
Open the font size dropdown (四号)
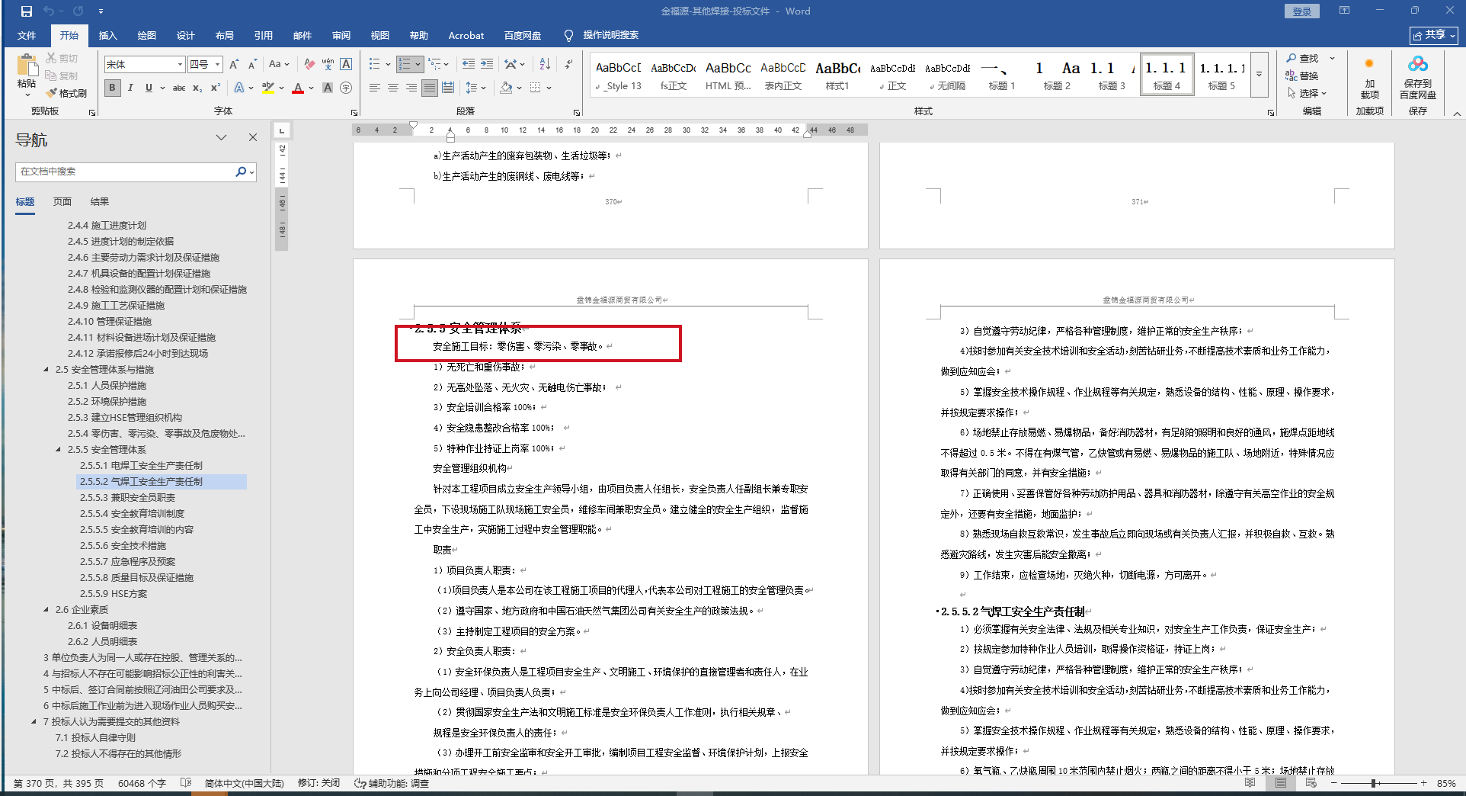(217, 64)
